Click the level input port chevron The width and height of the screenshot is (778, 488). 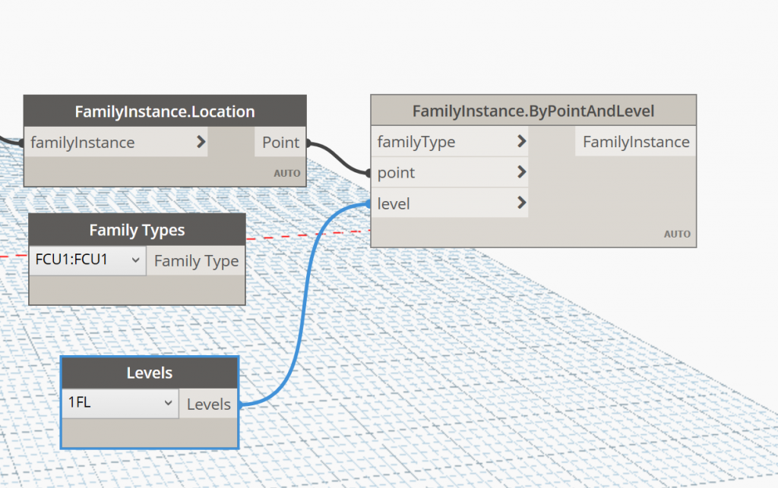pyautogui.click(x=522, y=203)
